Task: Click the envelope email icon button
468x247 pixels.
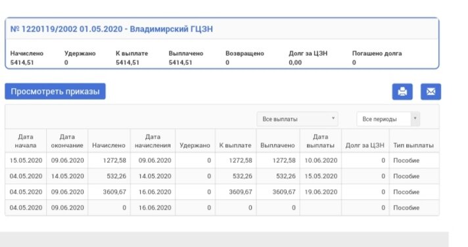Action: (x=431, y=91)
